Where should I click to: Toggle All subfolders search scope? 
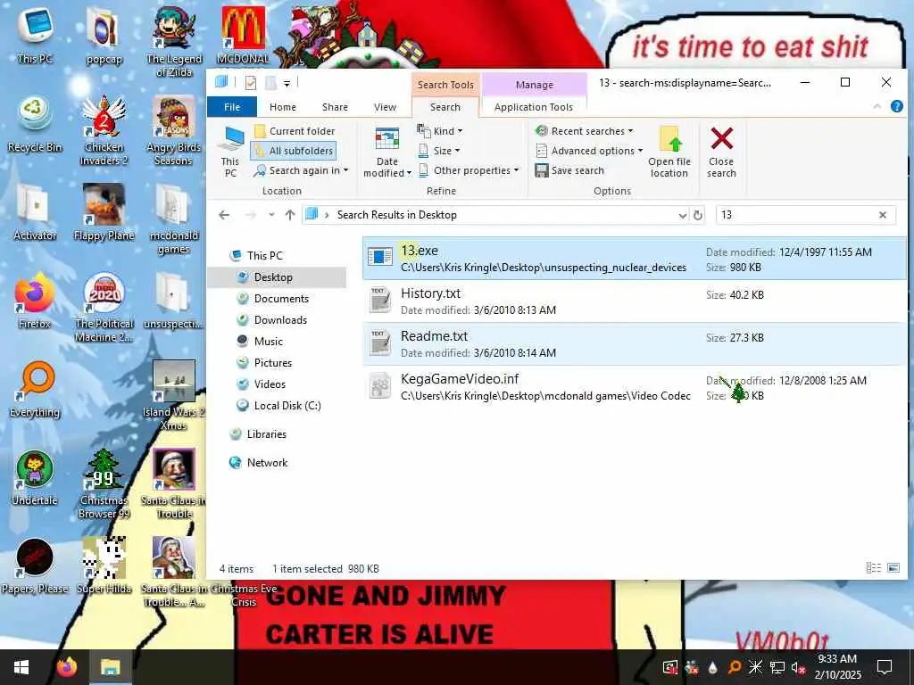[x=294, y=150]
